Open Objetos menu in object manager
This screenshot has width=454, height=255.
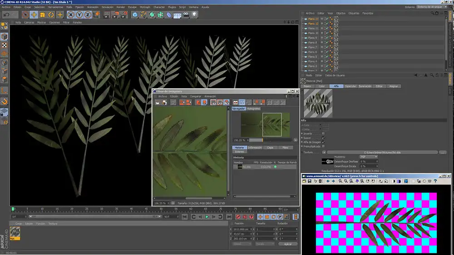(341, 13)
